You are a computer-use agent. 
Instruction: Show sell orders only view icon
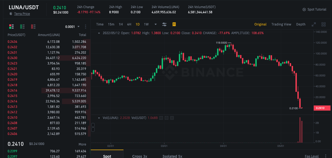pyautogui.click(x=33, y=26)
